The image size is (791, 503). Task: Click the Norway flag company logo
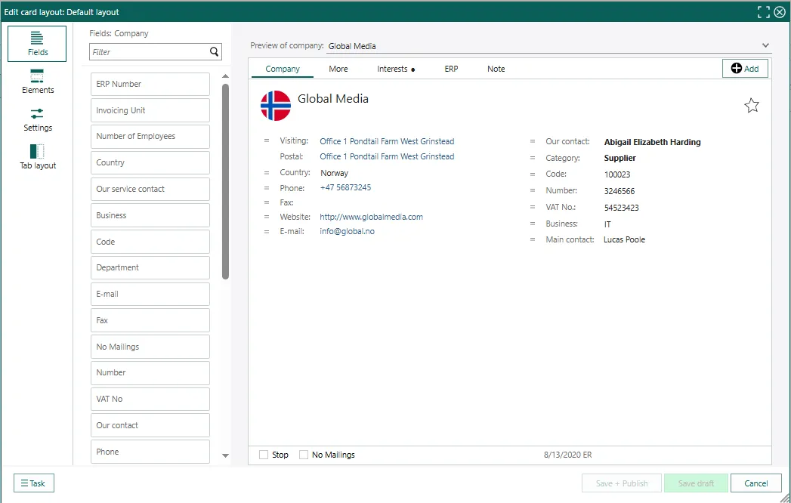(276, 106)
